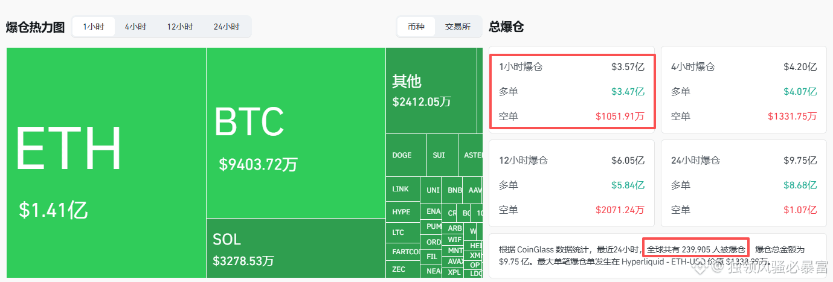Select the 12小时爆仓 summary card
833x282 pixels.
(x=571, y=184)
